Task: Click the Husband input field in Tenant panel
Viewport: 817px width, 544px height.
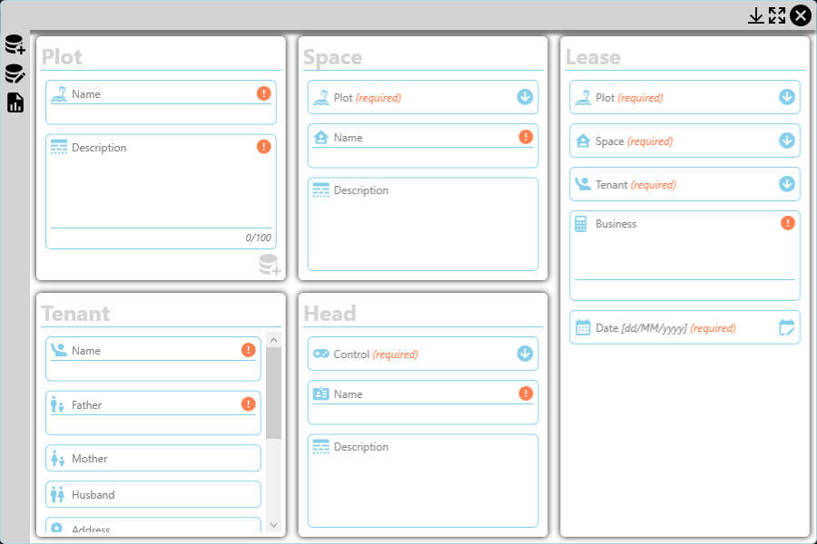Action: coord(153,495)
